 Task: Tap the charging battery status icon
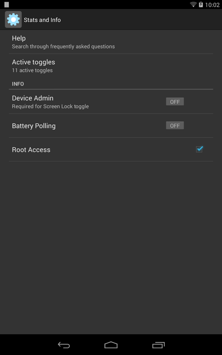(201, 4)
